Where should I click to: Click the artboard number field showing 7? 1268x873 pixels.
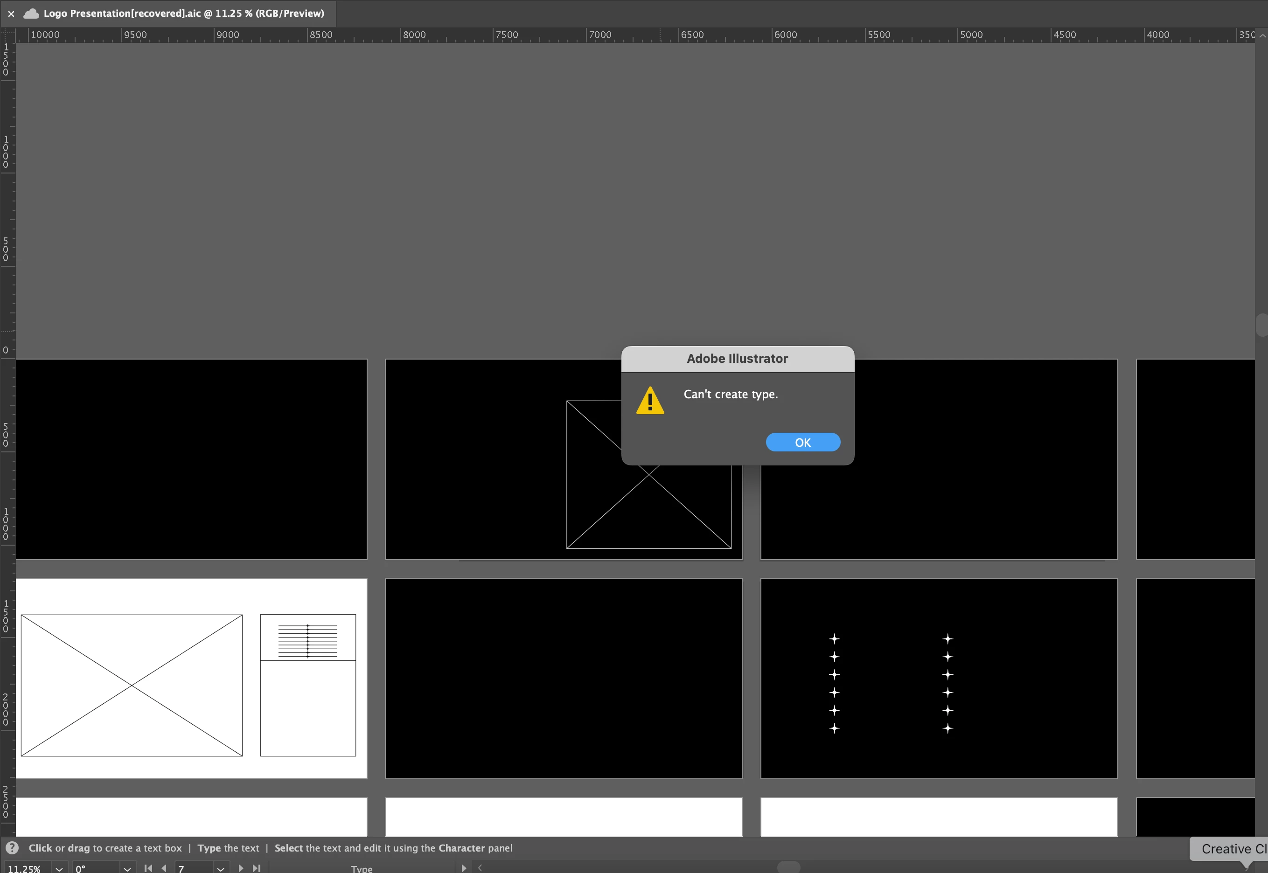[x=193, y=868]
